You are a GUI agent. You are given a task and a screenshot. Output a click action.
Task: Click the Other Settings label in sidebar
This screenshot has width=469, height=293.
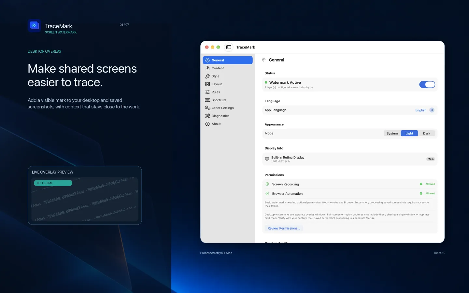click(x=222, y=108)
